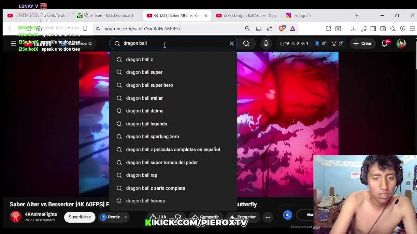Select suggestion "dragon ball super"
Image resolution: width=417 pixels, height=234 pixels.
point(173,72)
